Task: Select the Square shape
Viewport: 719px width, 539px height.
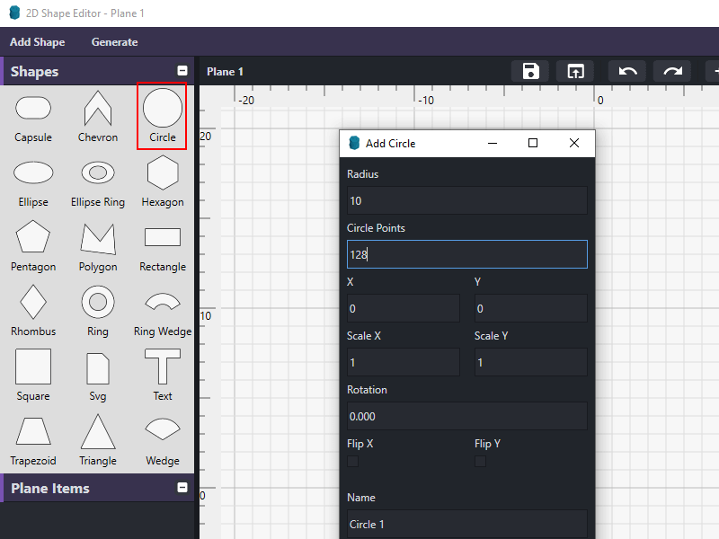Action: pos(33,376)
